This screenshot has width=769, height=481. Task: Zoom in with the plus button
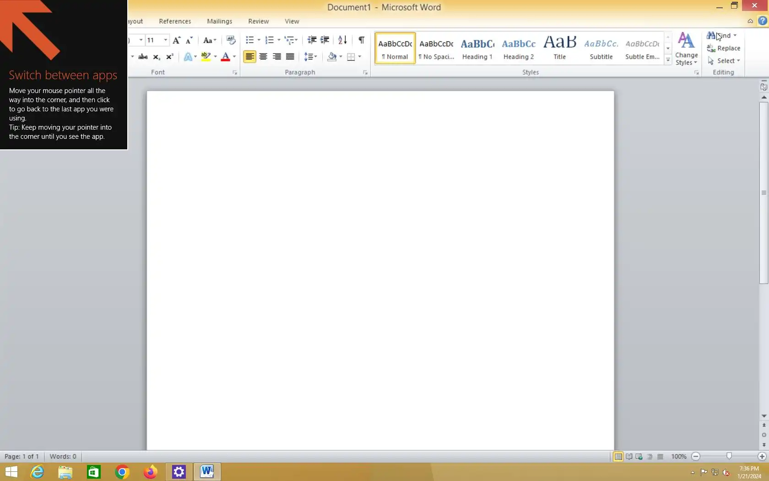(x=762, y=457)
